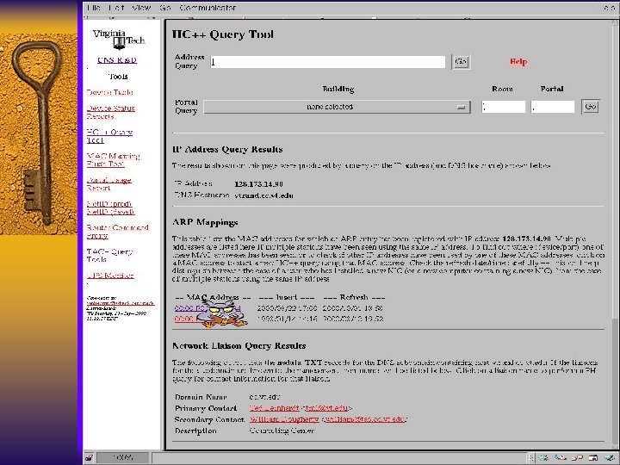Click the Mailbox icon in component bar

point(561,458)
